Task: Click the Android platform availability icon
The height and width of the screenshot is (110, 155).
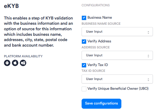Action: point(7,63)
